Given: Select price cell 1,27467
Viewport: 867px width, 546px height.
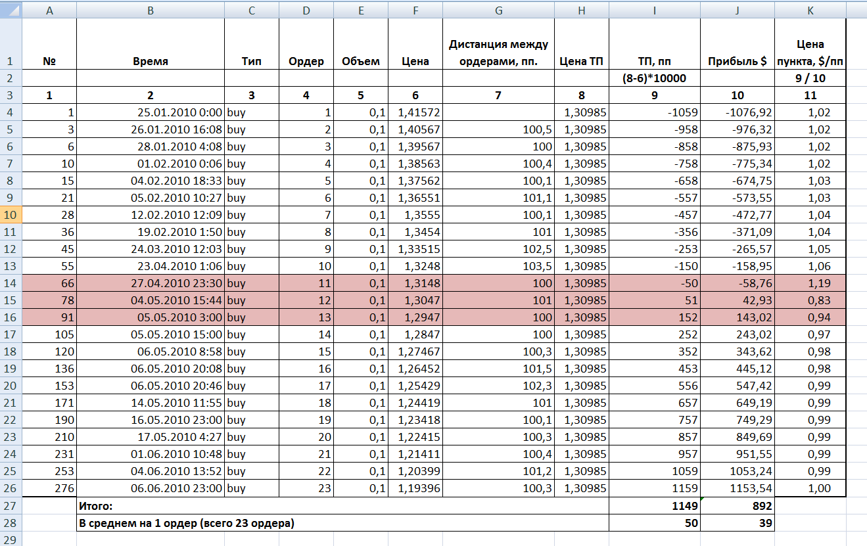Looking at the screenshot, I should [415, 352].
